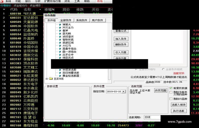Select the 全部条件相或 radio button

(163, 69)
